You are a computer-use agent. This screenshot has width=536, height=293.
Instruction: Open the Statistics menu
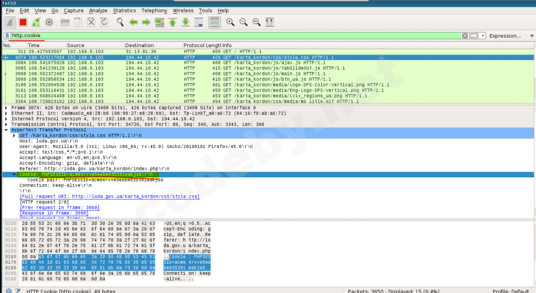(124, 10)
